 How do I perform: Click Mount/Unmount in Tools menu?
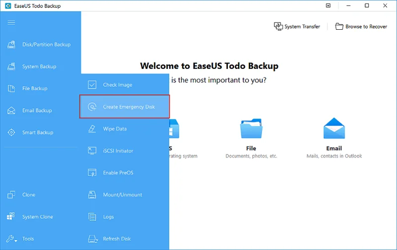tap(122, 195)
